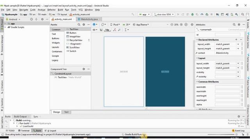Click Collapse All icon in Project panel
This screenshot has width=250, height=140.
pyautogui.click(x=36, y=19)
